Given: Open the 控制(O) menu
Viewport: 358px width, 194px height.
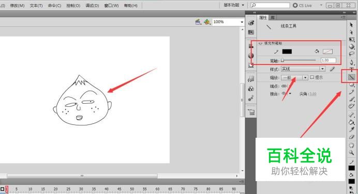Looking at the screenshot, I should [73, 6].
